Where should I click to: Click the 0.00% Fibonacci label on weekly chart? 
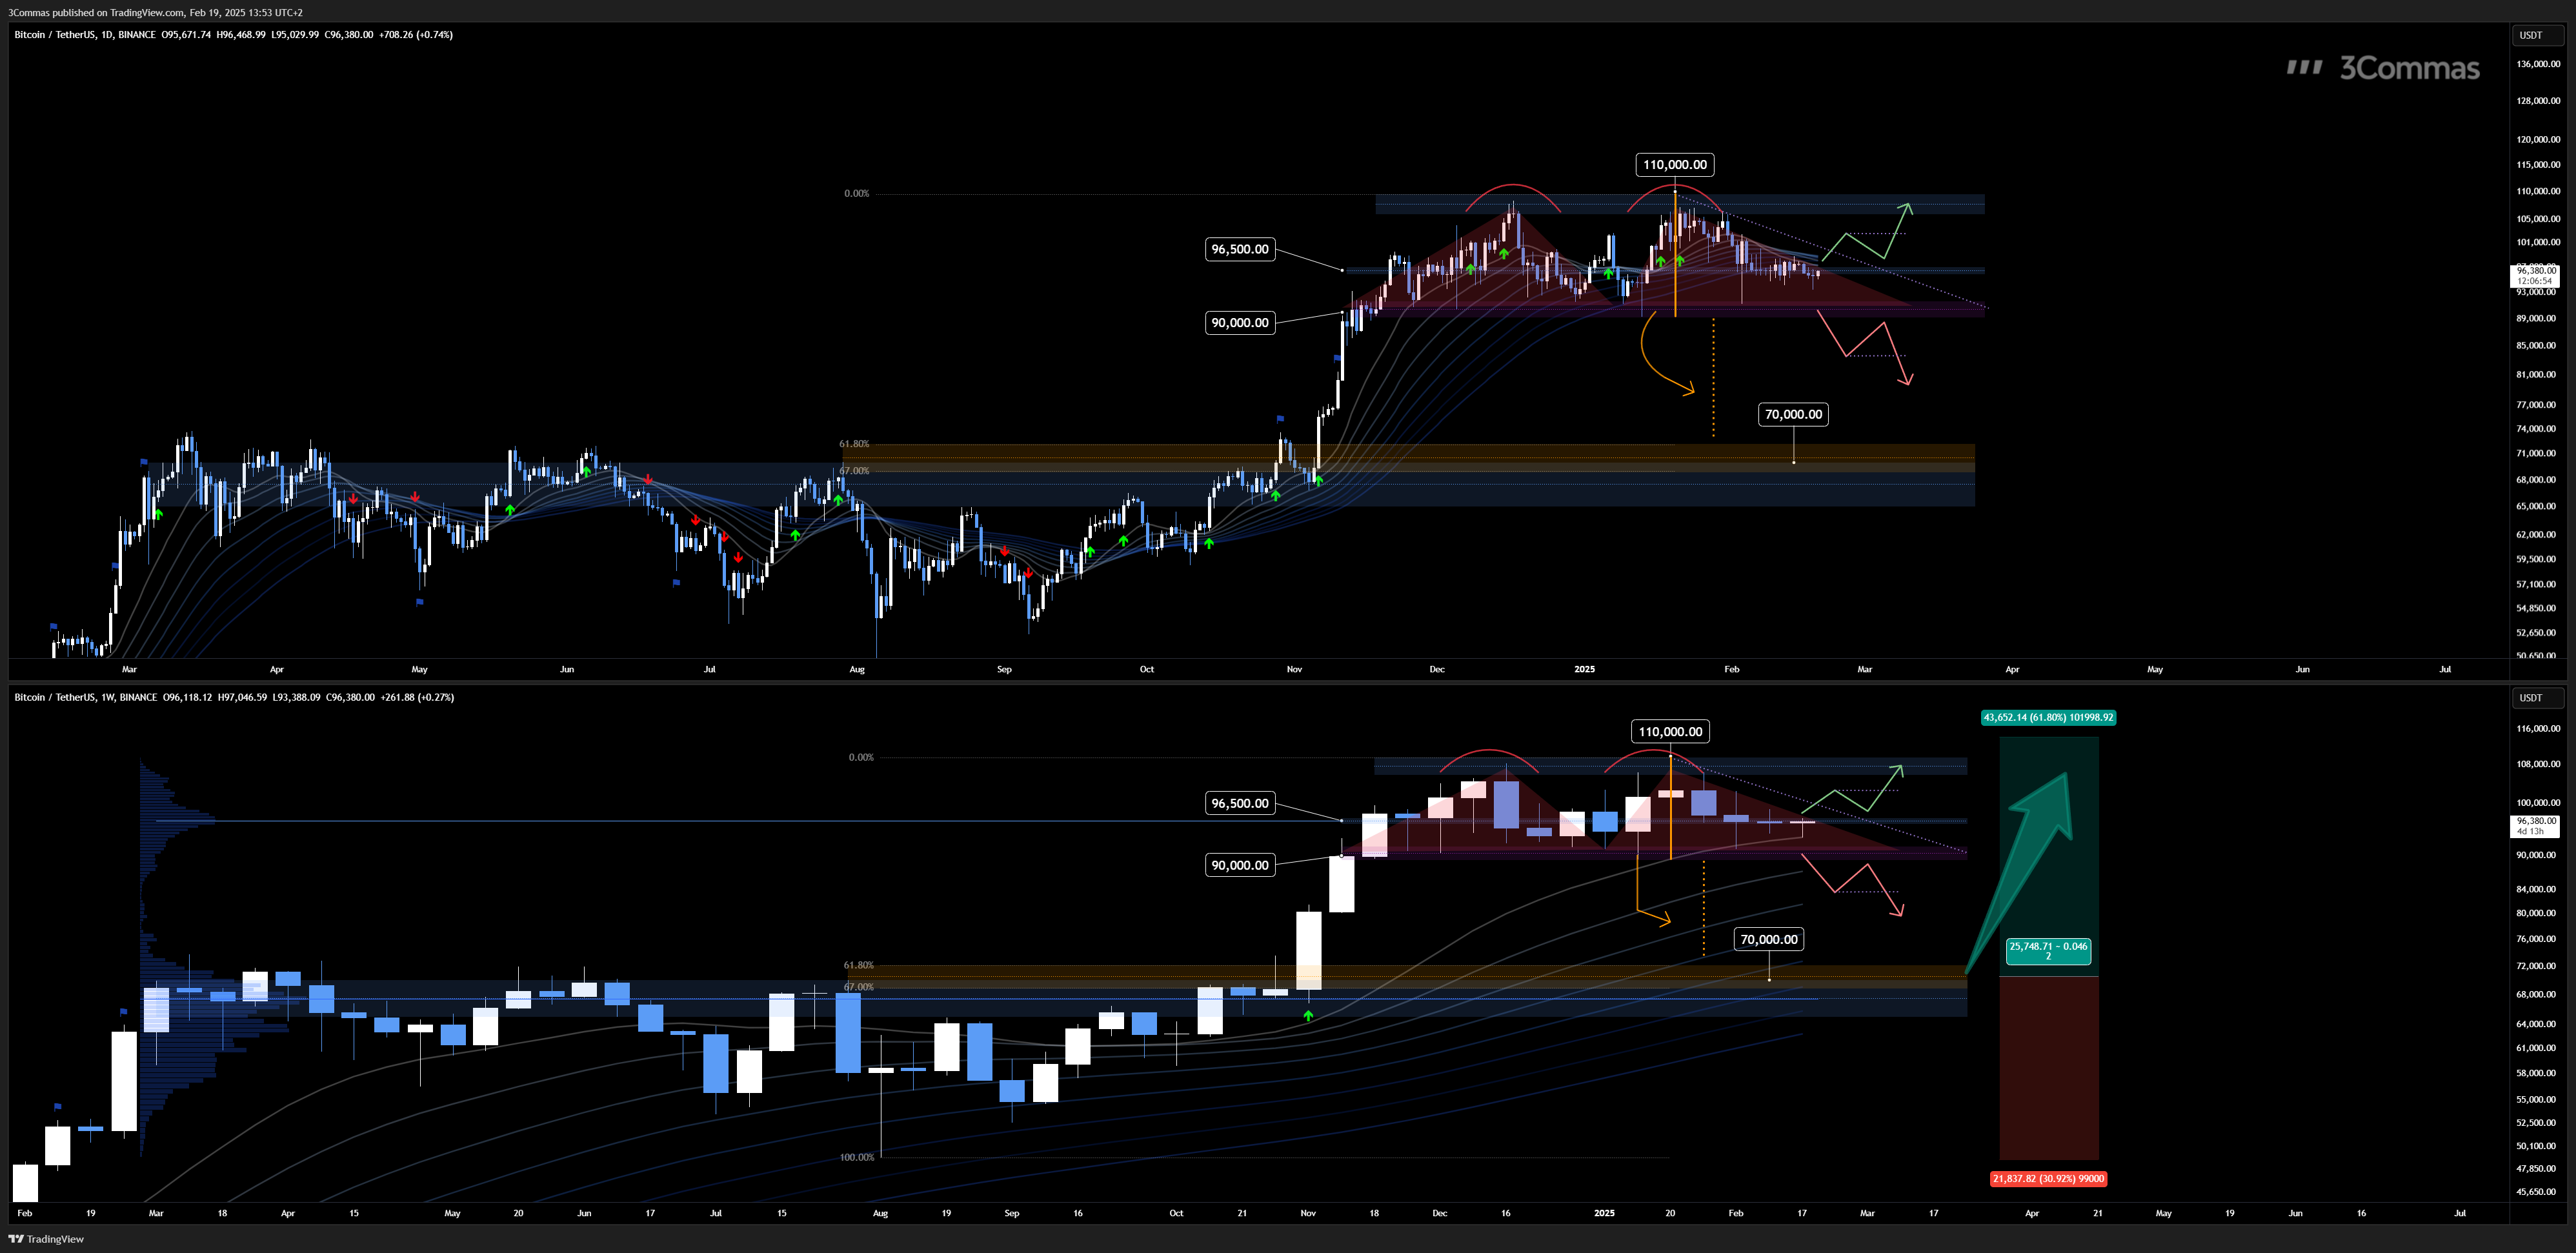point(861,758)
